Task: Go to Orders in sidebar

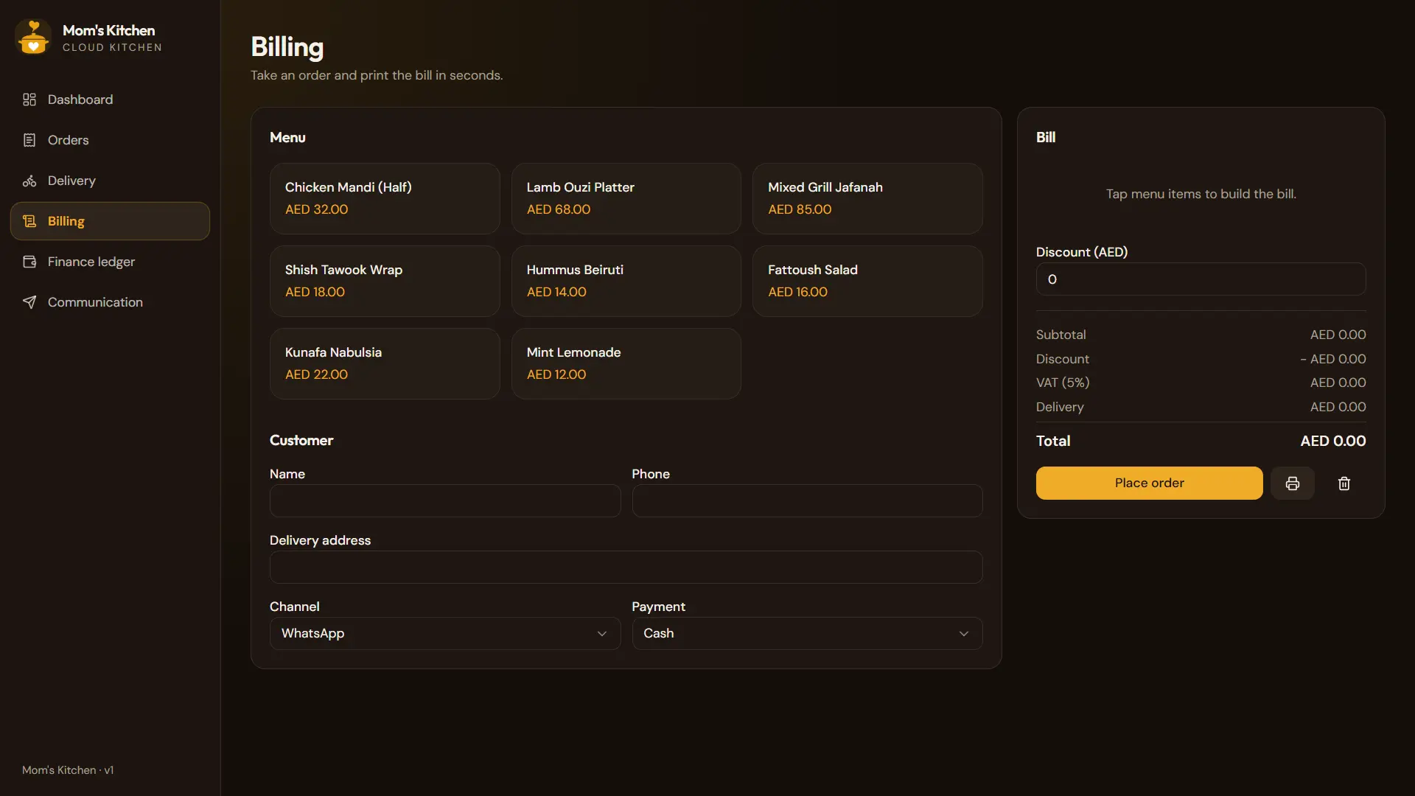Action: [110, 140]
